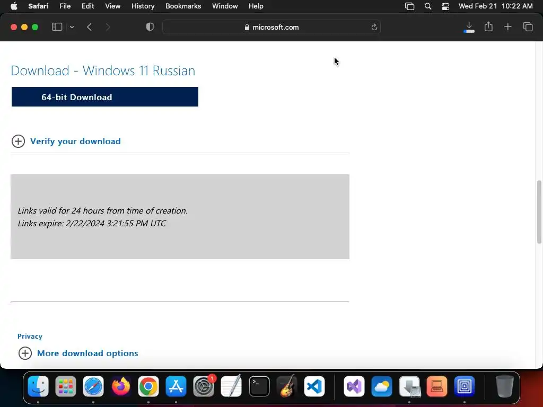Viewport: 543px width, 407px height.
Task: Open the Help menu
Action: 256,6
